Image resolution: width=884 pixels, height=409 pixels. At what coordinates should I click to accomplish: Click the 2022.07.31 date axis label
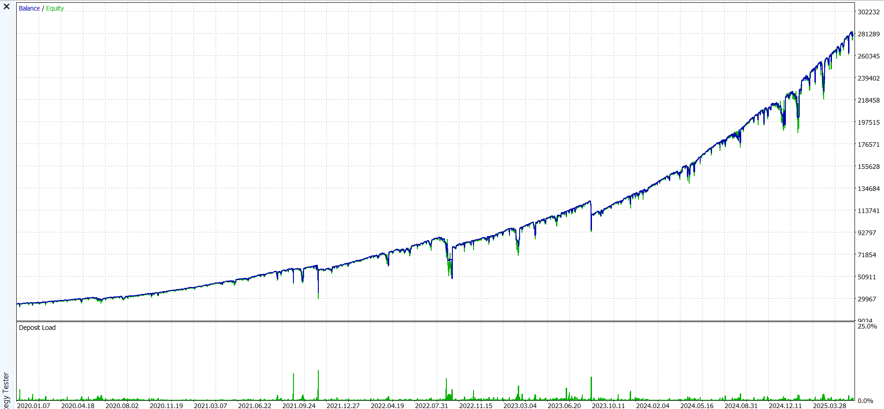click(432, 405)
